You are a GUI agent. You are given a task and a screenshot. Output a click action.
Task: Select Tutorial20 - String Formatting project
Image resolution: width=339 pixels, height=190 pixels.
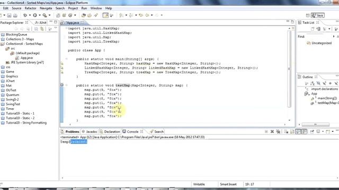(x=24, y=123)
